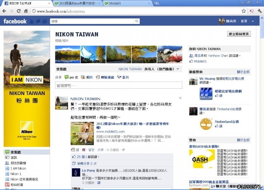Open the Chrome wrench settings menu
The image size is (264, 190).
pos(259,11)
